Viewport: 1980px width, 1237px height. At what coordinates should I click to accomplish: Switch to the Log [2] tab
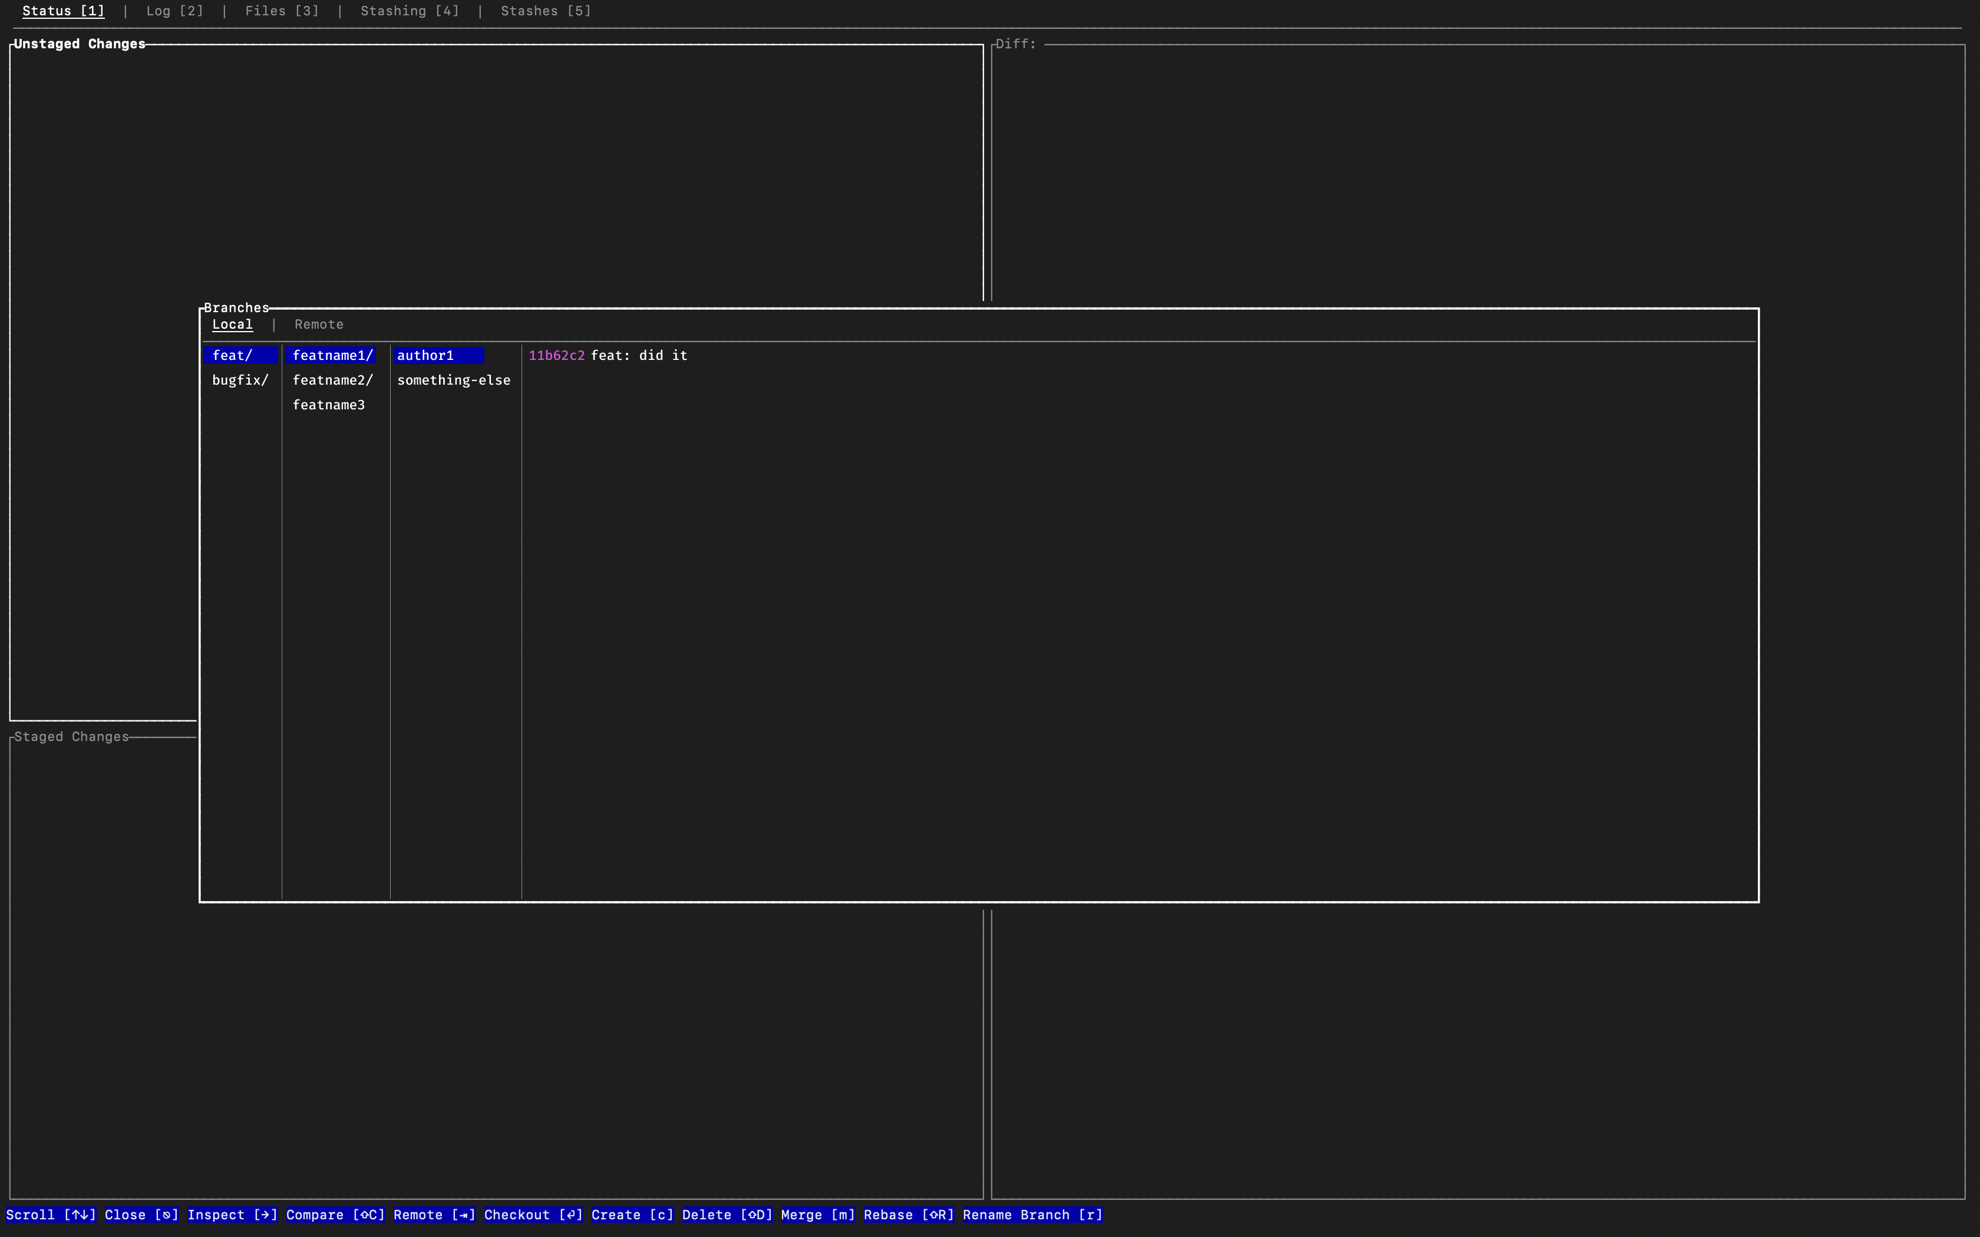(174, 11)
